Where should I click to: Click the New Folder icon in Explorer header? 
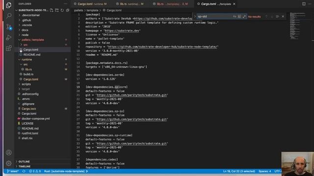pyautogui.click(x=57, y=10)
